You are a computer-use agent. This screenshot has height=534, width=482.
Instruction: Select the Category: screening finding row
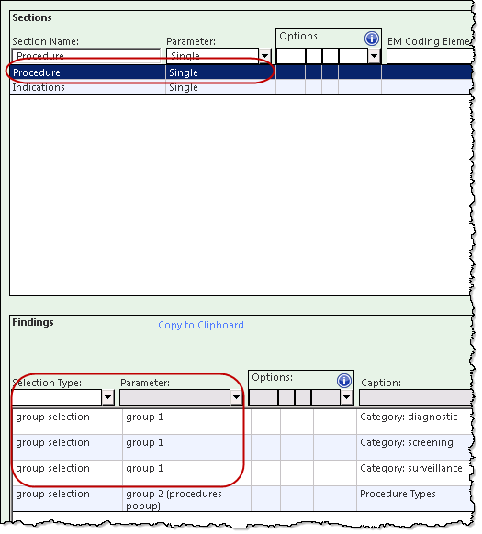(243, 447)
